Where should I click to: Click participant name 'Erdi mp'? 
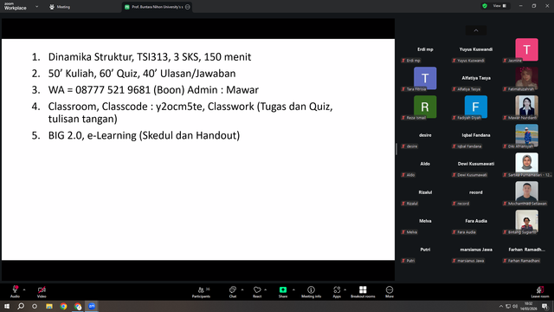pyautogui.click(x=425, y=49)
